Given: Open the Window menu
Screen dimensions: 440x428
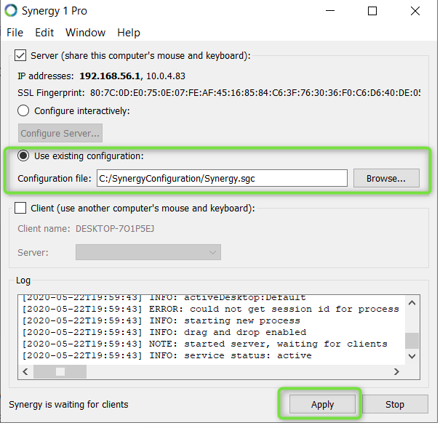Looking at the screenshot, I should 85,33.
